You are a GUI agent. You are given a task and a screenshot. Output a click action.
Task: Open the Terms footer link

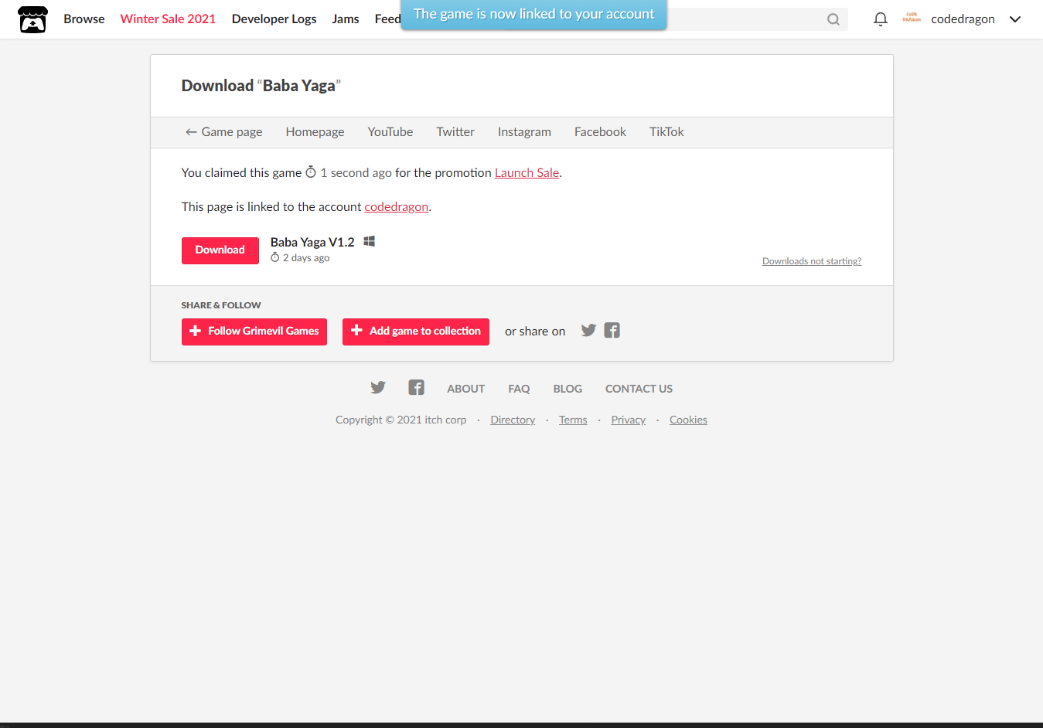pos(573,420)
